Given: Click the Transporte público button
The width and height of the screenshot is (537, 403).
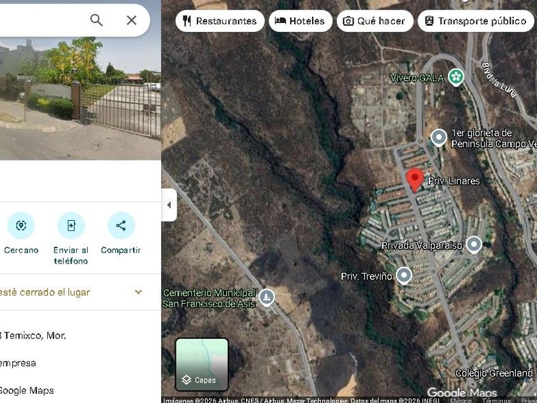Looking at the screenshot, I should (476, 21).
